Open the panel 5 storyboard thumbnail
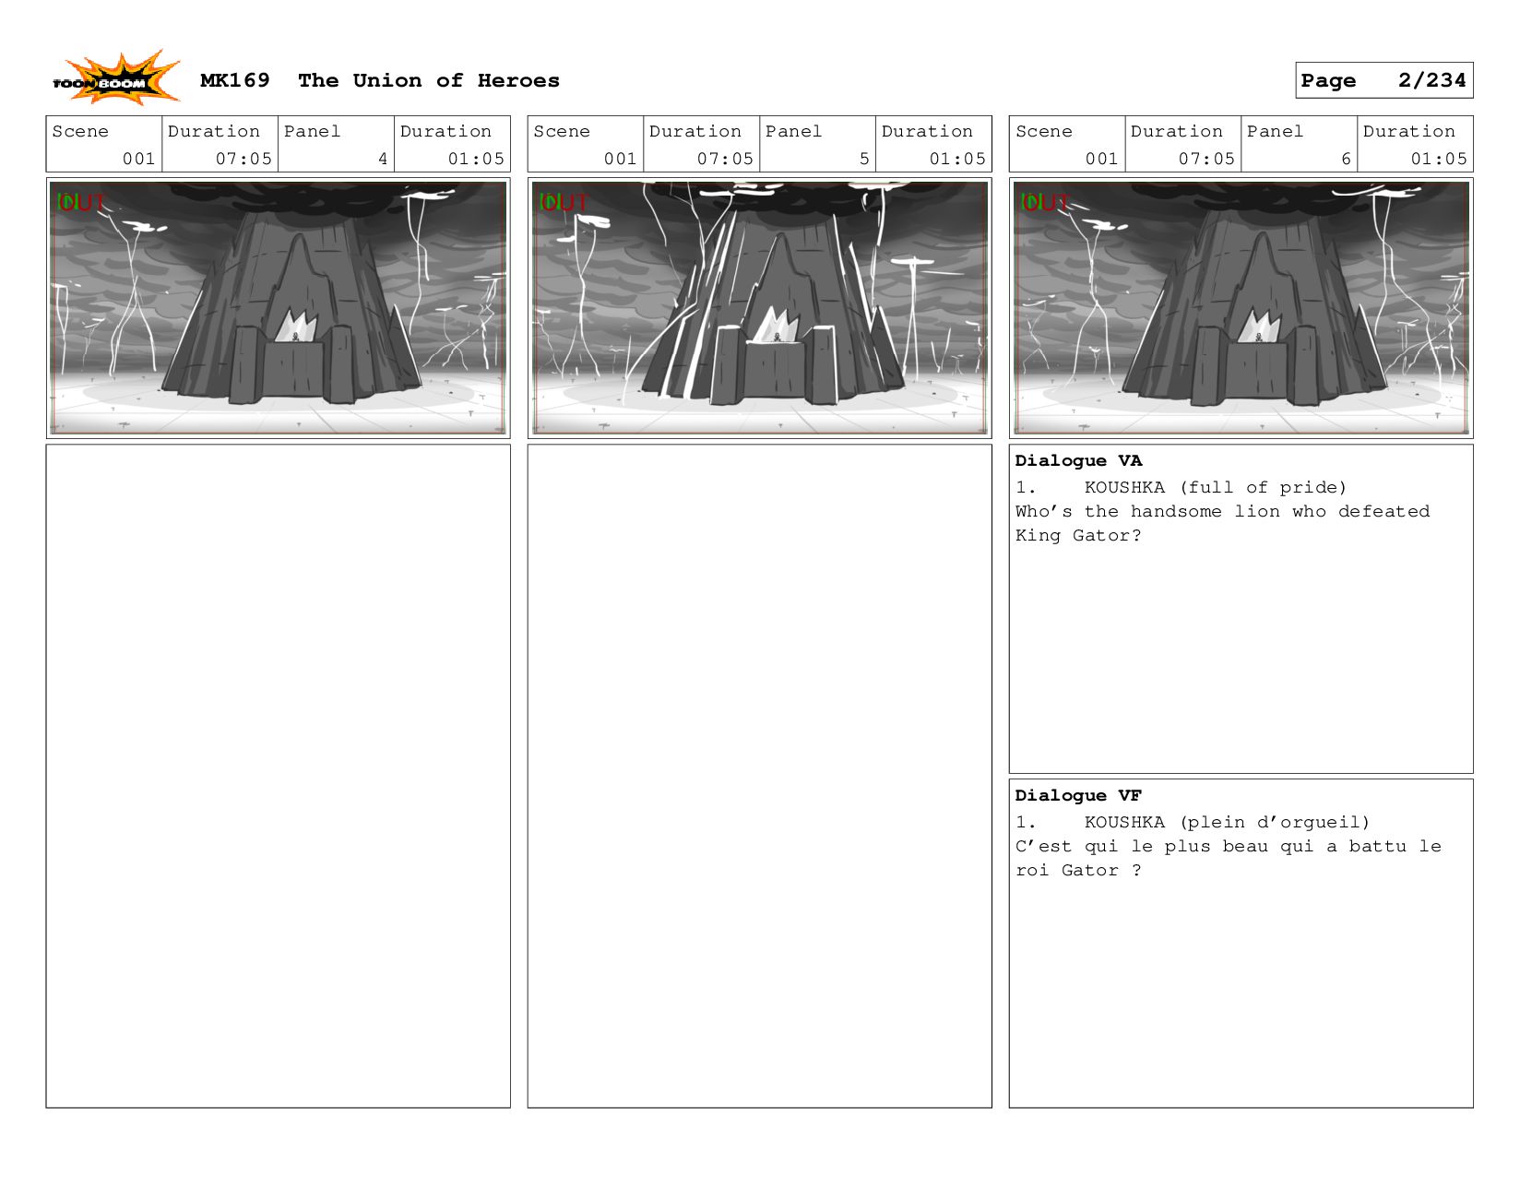The image size is (1520, 1177). pos(760,307)
